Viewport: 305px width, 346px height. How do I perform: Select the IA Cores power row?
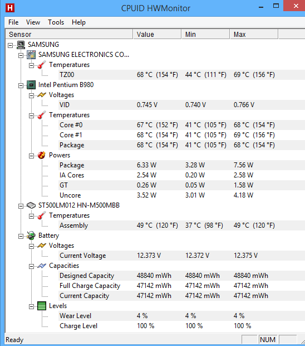pos(182,175)
